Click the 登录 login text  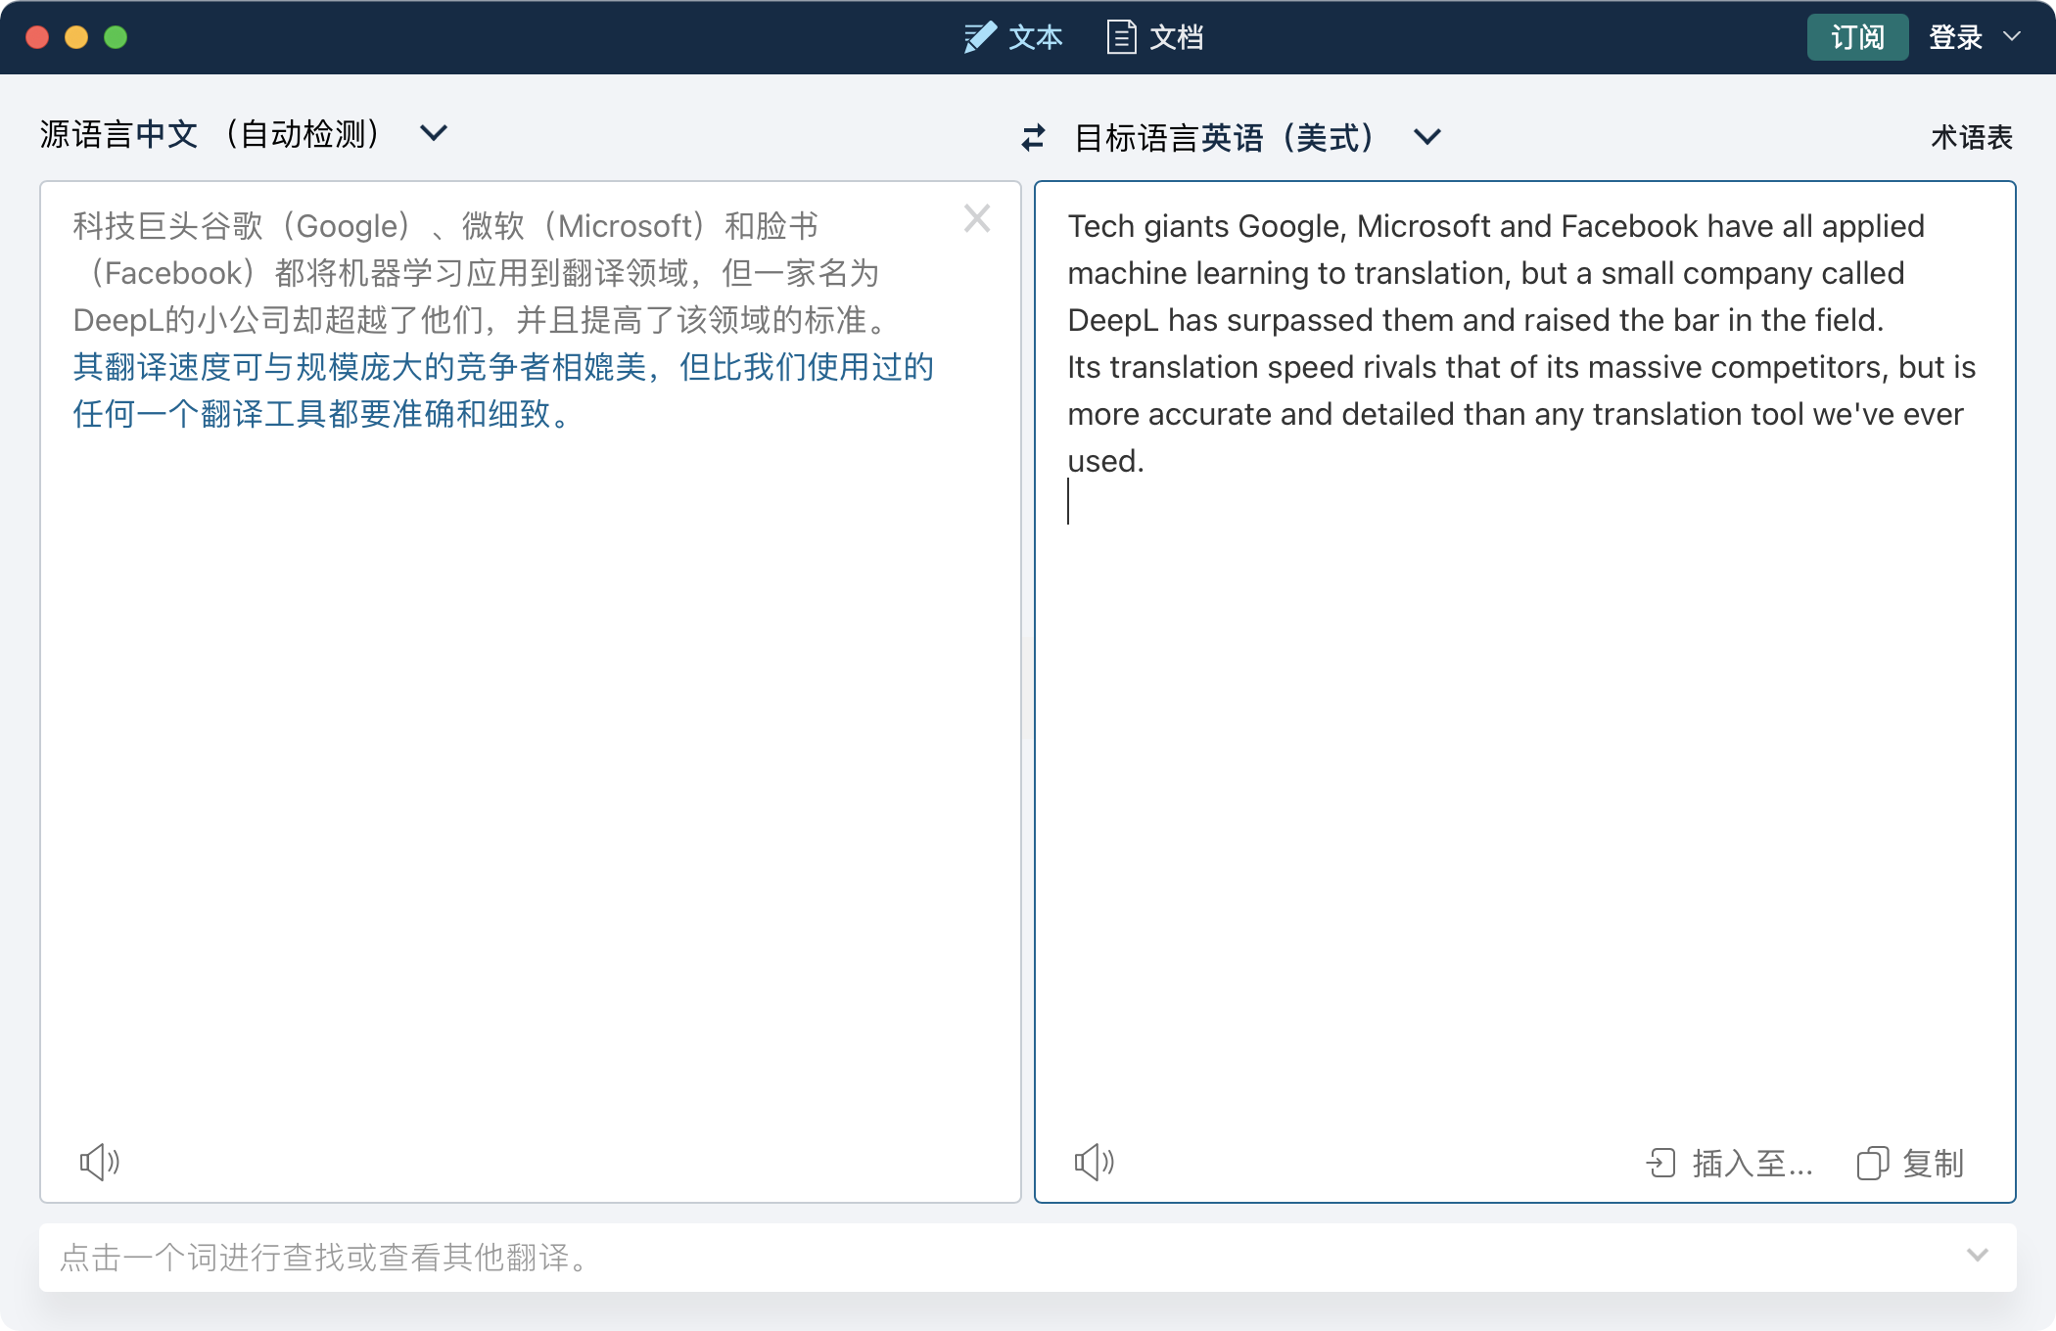(x=1955, y=37)
